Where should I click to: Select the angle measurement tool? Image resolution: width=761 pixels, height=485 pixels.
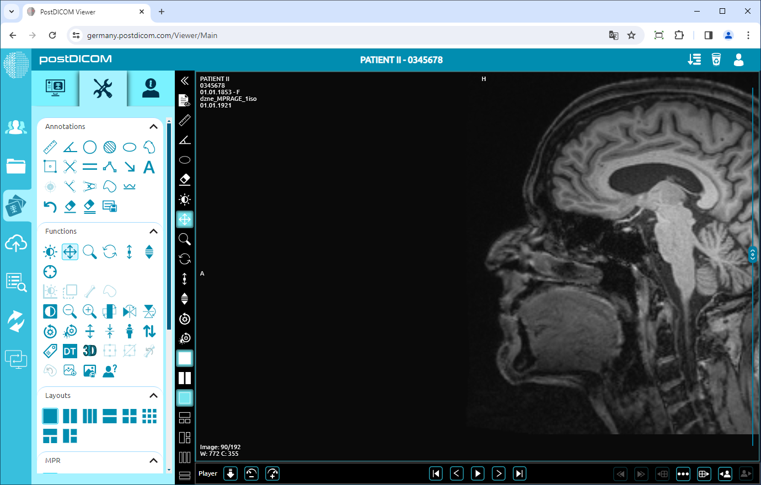pyautogui.click(x=69, y=147)
